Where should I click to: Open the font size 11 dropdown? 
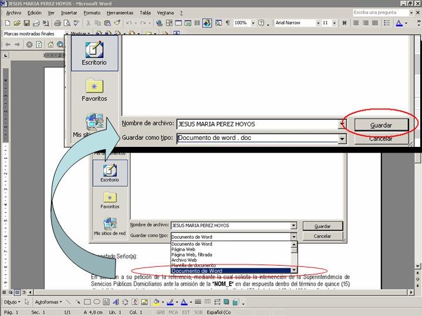pyautogui.click(x=334, y=23)
